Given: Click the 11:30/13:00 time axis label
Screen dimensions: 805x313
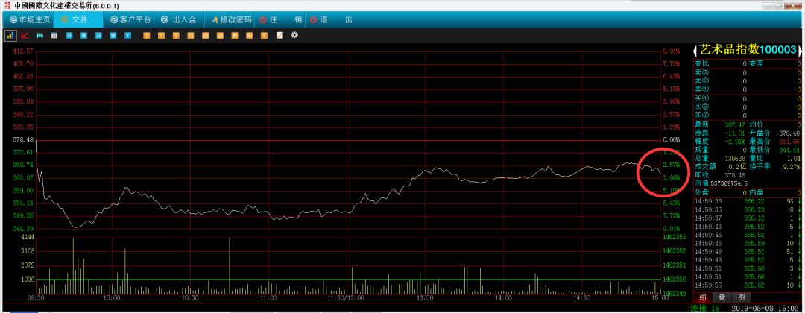Looking at the screenshot, I should point(346,298).
